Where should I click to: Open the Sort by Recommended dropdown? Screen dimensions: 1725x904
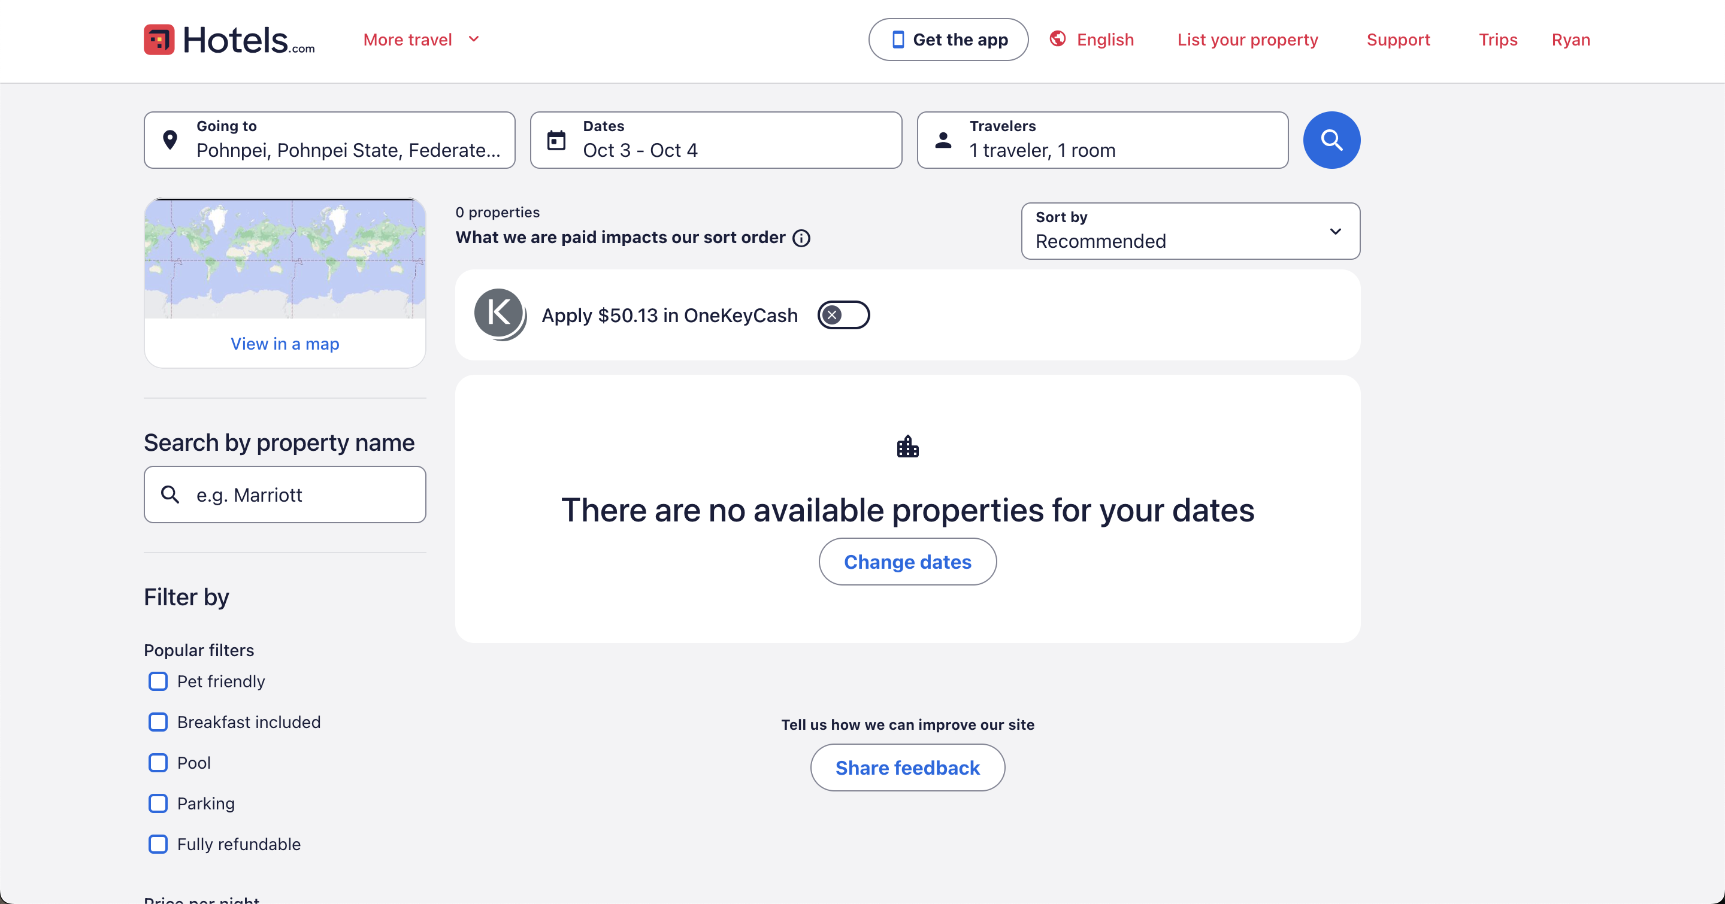click(x=1190, y=231)
